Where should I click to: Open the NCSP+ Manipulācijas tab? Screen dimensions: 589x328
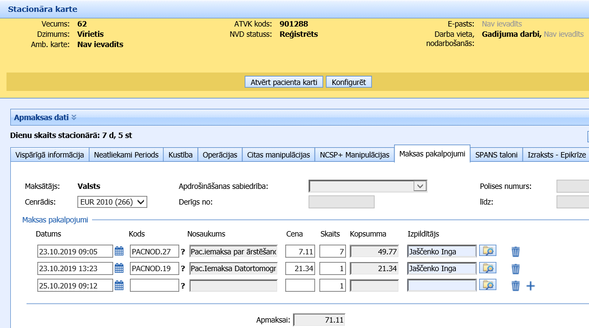click(355, 155)
